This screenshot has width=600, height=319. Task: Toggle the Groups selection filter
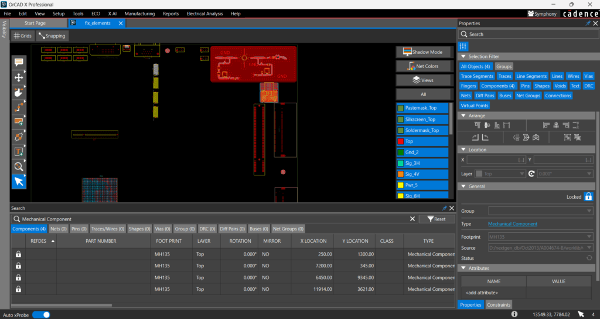point(503,67)
